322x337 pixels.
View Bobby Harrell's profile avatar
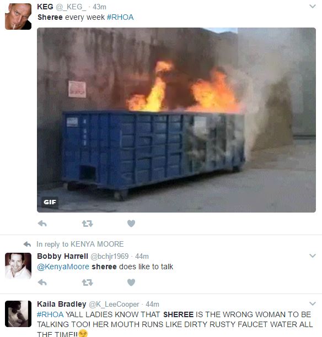(x=18, y=266)
